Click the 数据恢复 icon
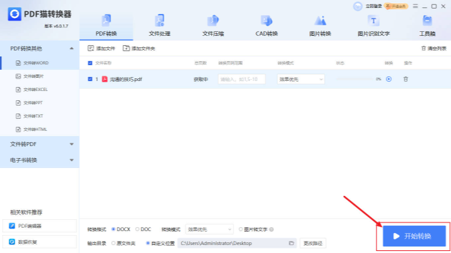 coord(12,242)
